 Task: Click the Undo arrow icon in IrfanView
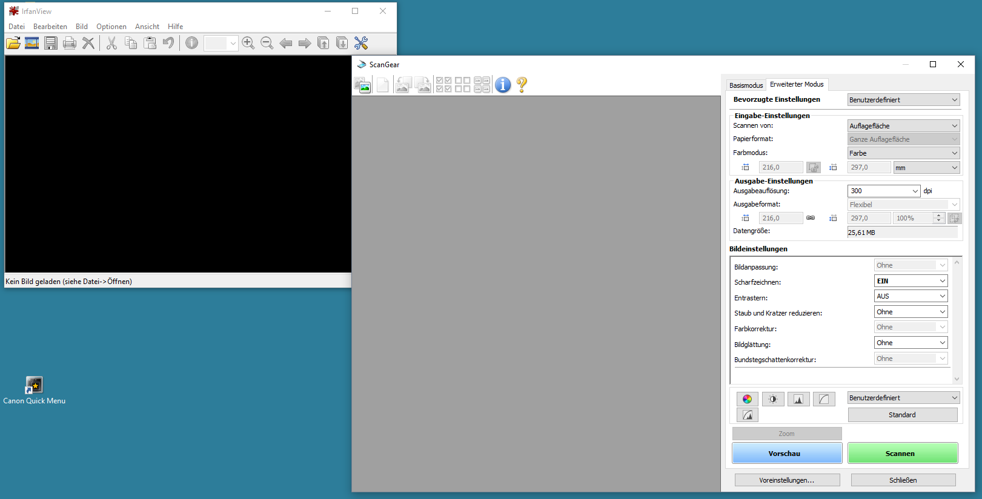coord(168,43)
